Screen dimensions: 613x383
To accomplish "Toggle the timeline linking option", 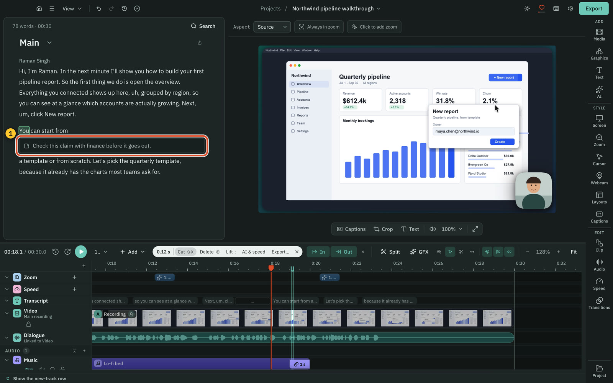I will pyautogui.click(x=509, y=252).
